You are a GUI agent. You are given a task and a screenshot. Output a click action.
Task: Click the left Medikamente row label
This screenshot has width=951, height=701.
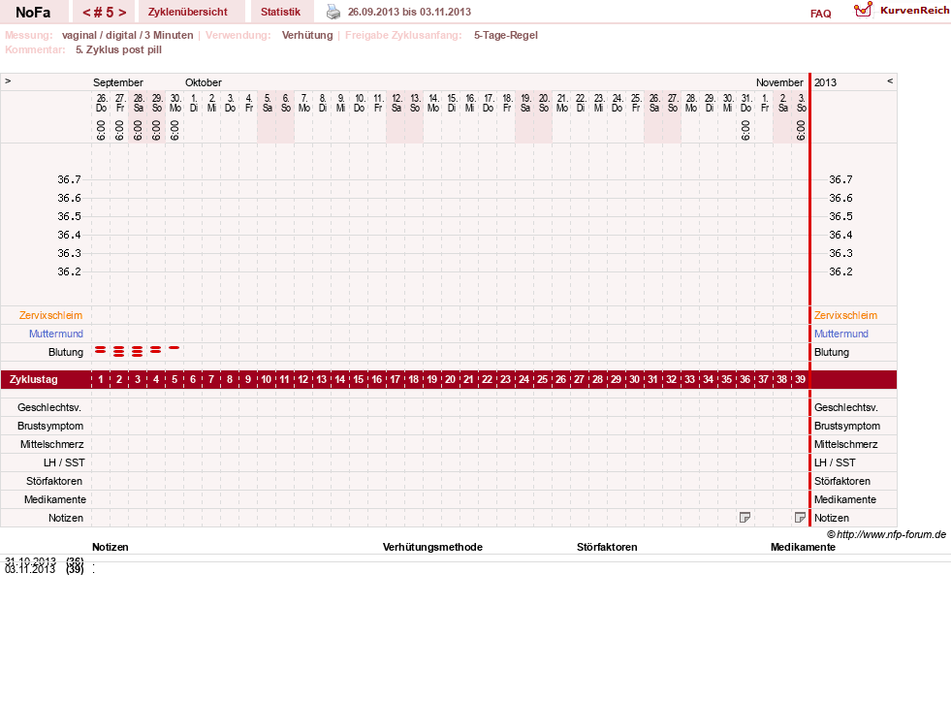pos(55,499)
